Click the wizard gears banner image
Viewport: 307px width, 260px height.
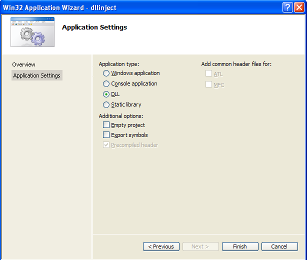pos(32,32)
